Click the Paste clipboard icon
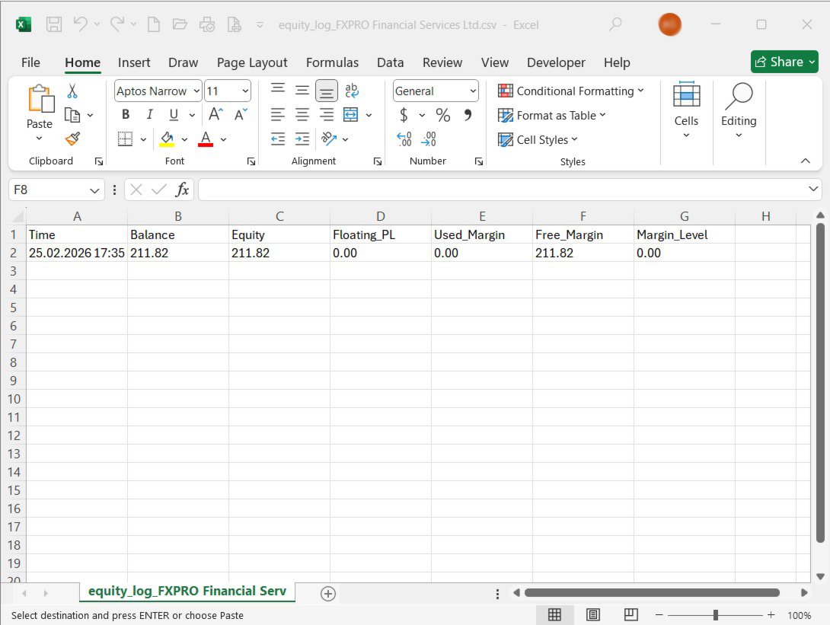 pyautogui.click(x=41, y=99)
